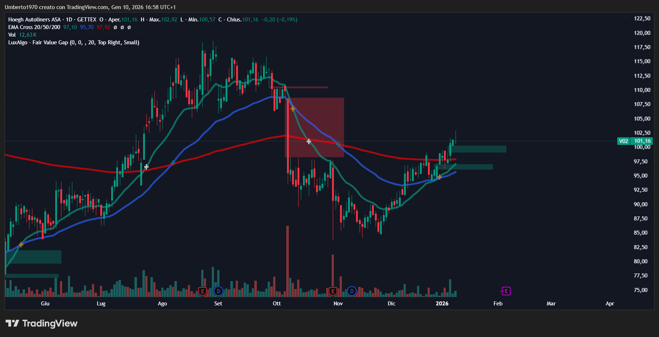Click the Vol indicator legend label
The height and width of the screenshot is (337, 659).
(12, 35)
